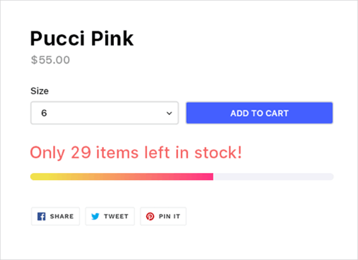Click the filled gradient stock progress bar
This screenshot has height=260, width=358.
[x=122, y=177]
